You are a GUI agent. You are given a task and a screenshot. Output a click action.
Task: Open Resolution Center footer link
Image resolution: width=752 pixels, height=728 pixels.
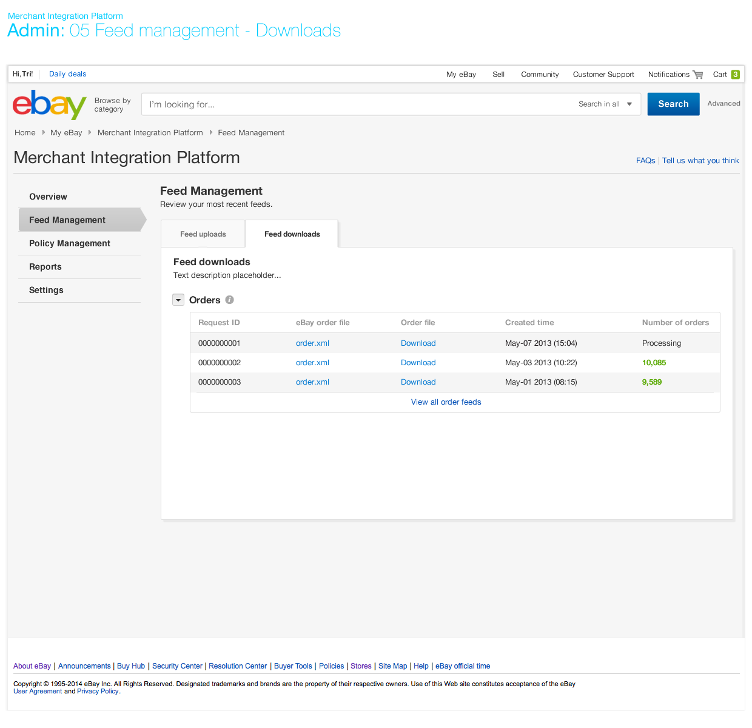pos(238,666)
